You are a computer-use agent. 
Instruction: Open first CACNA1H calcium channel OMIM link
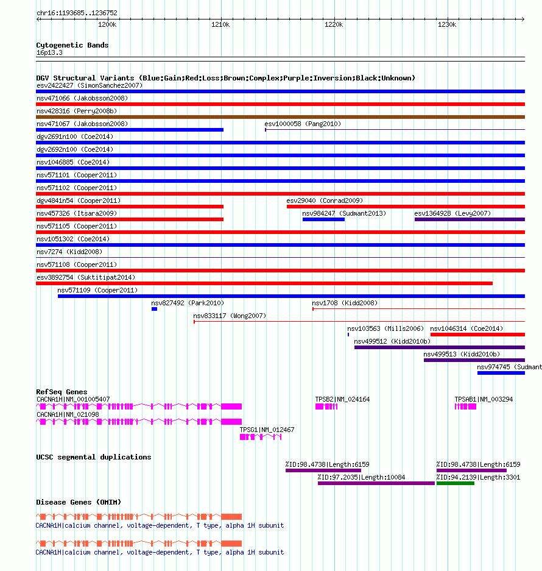click(x=160, y=525)
